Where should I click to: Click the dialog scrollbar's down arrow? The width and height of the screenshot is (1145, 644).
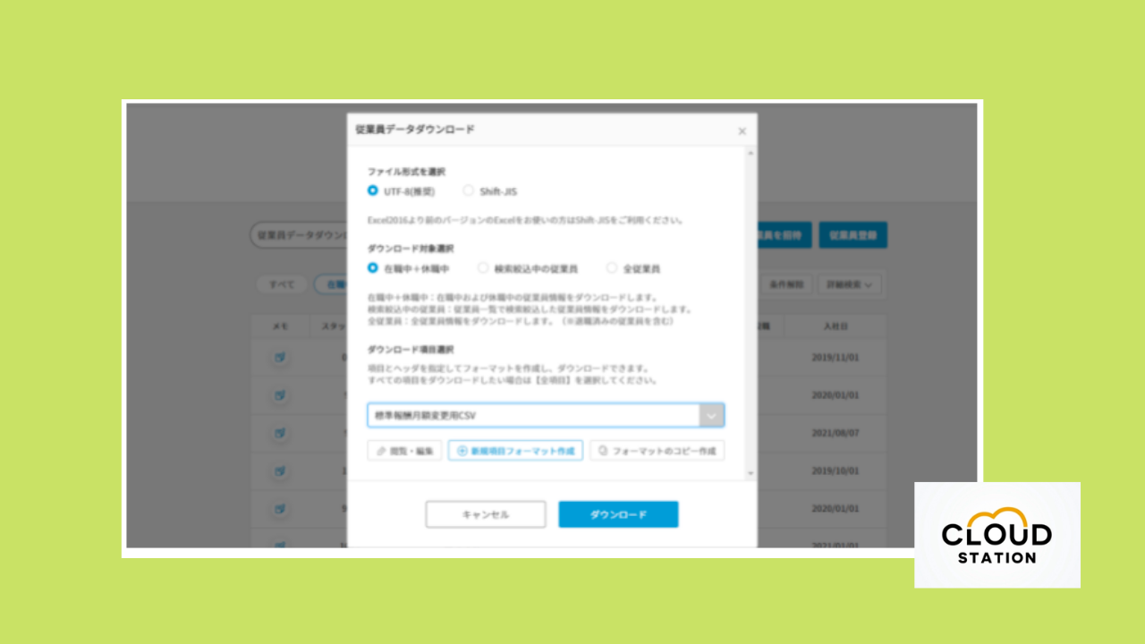pos(751,473)
